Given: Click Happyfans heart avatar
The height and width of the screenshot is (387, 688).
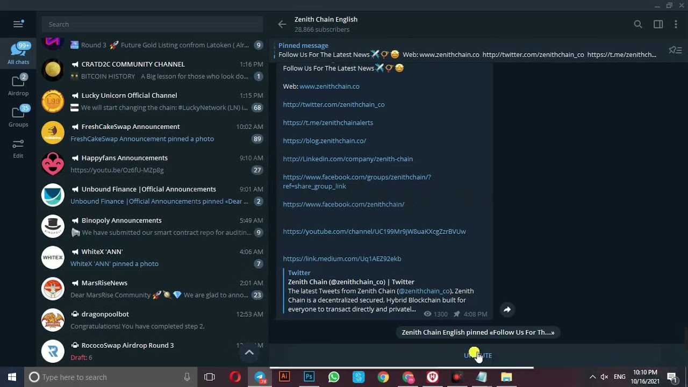Looking at the screenshot, I should pos(53,163).
